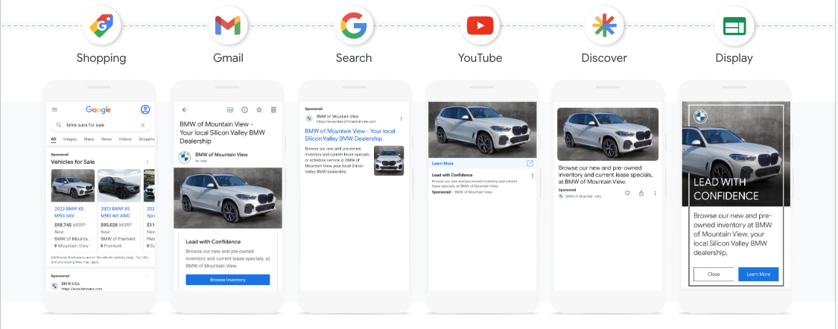The width and height of the screenshot is (838, 329).
Task: Star the BMW of Mountain View email
Action: click(259, 109)
